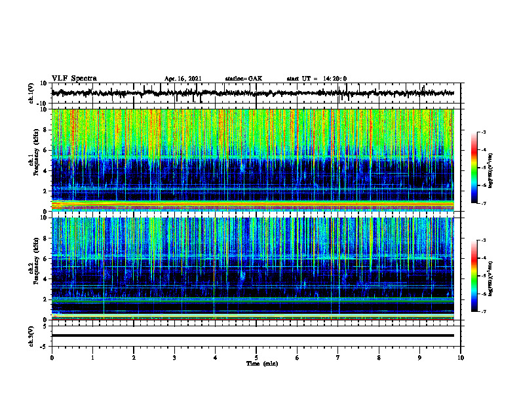
Task: Click the "start UT = 14:20:0" label
Action: [317, 79]
